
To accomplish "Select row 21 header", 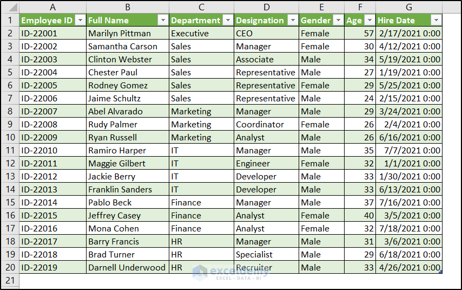I will [9, 280].
